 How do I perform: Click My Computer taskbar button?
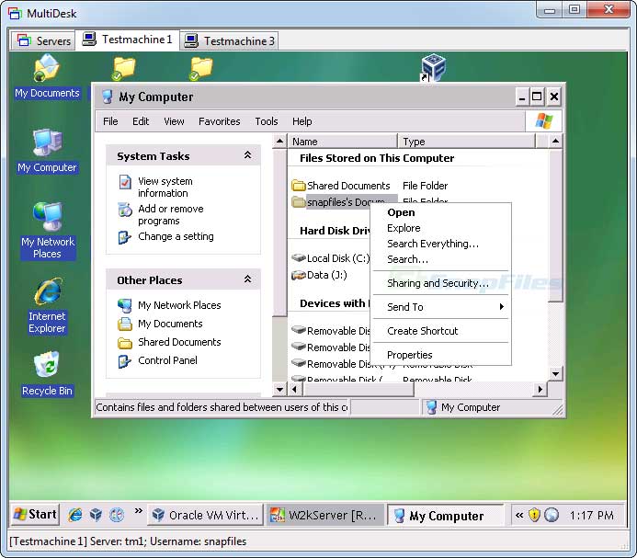[x=445, y=515]
